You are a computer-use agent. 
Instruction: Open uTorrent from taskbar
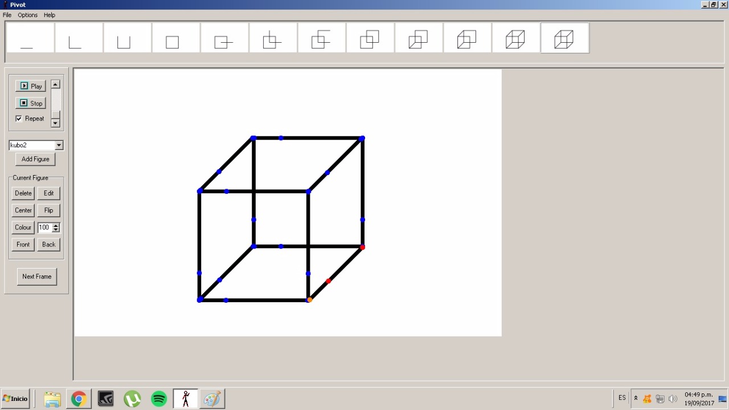132,399
